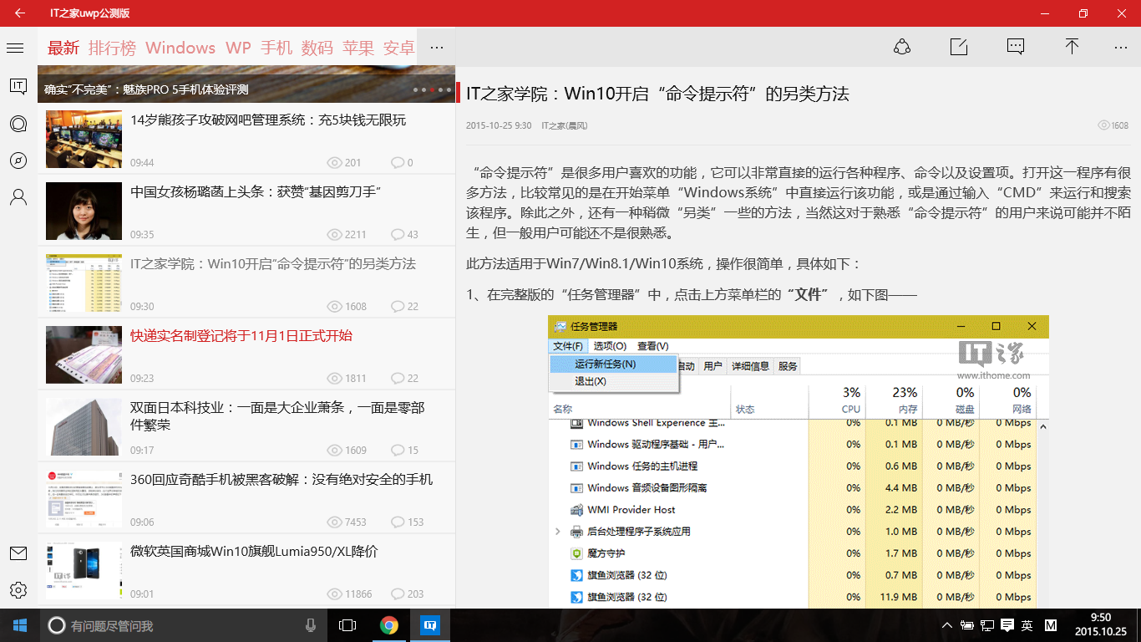This screenshot has width=1141, height=642.
Task: Open the mail envelope icon in sidebar
Action: [18, 553]
